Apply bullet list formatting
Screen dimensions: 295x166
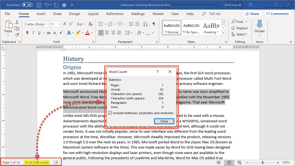(x=101, y=24)
